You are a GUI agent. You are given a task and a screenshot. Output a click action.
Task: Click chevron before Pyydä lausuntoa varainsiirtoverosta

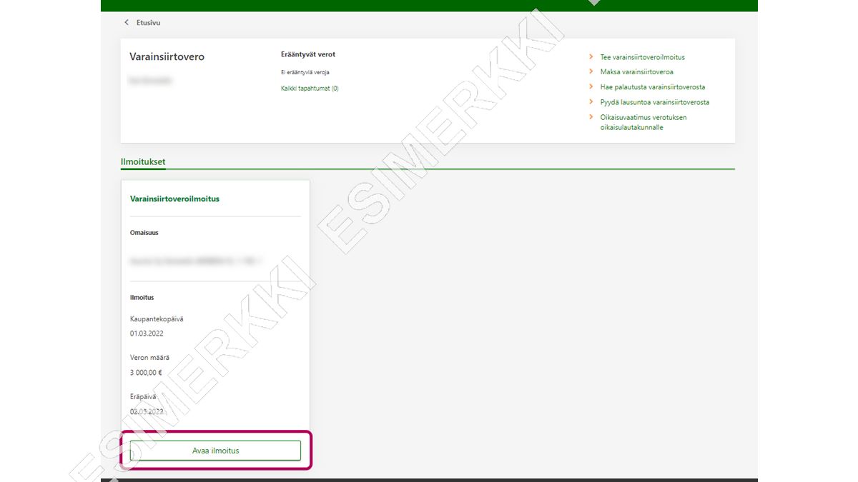point(591,102)
